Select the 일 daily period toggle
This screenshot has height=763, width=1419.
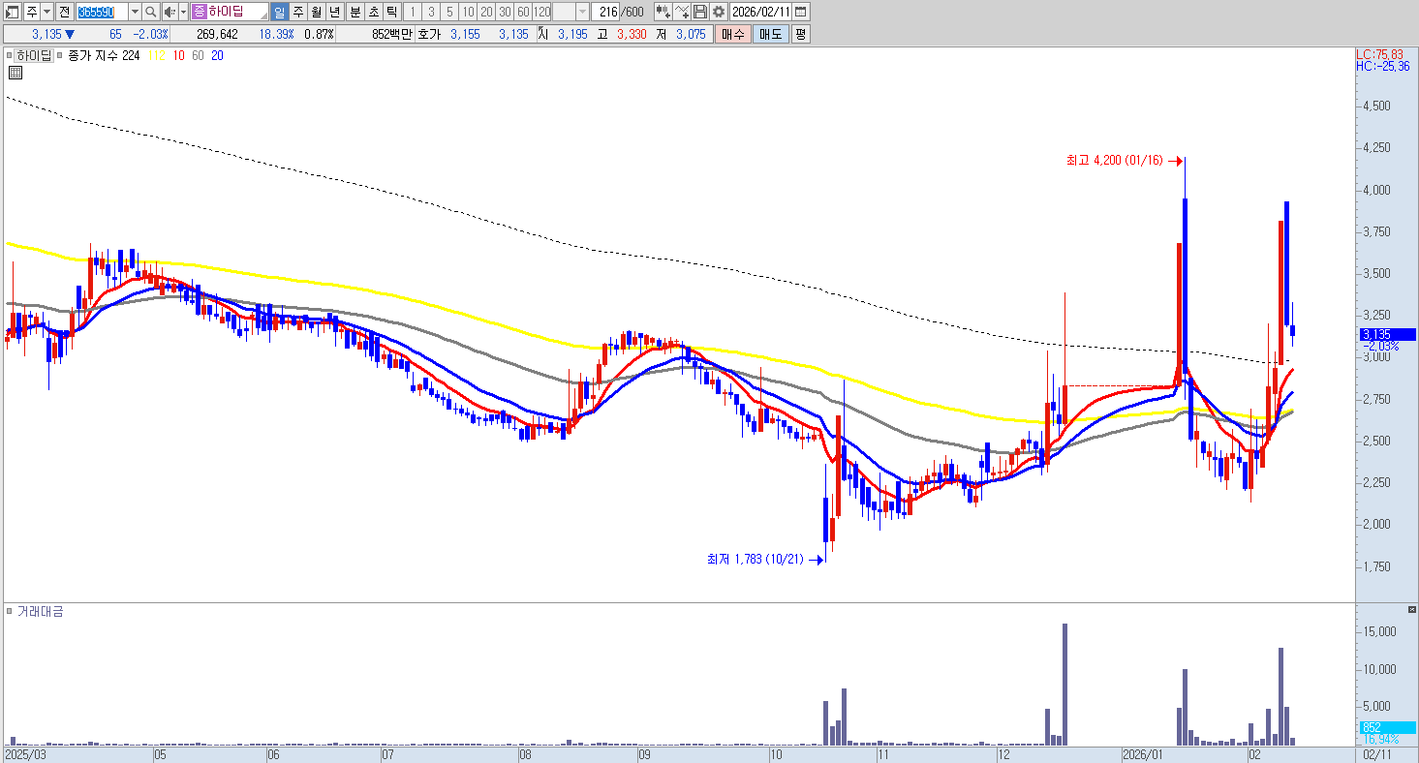click(x=279, y=12)
